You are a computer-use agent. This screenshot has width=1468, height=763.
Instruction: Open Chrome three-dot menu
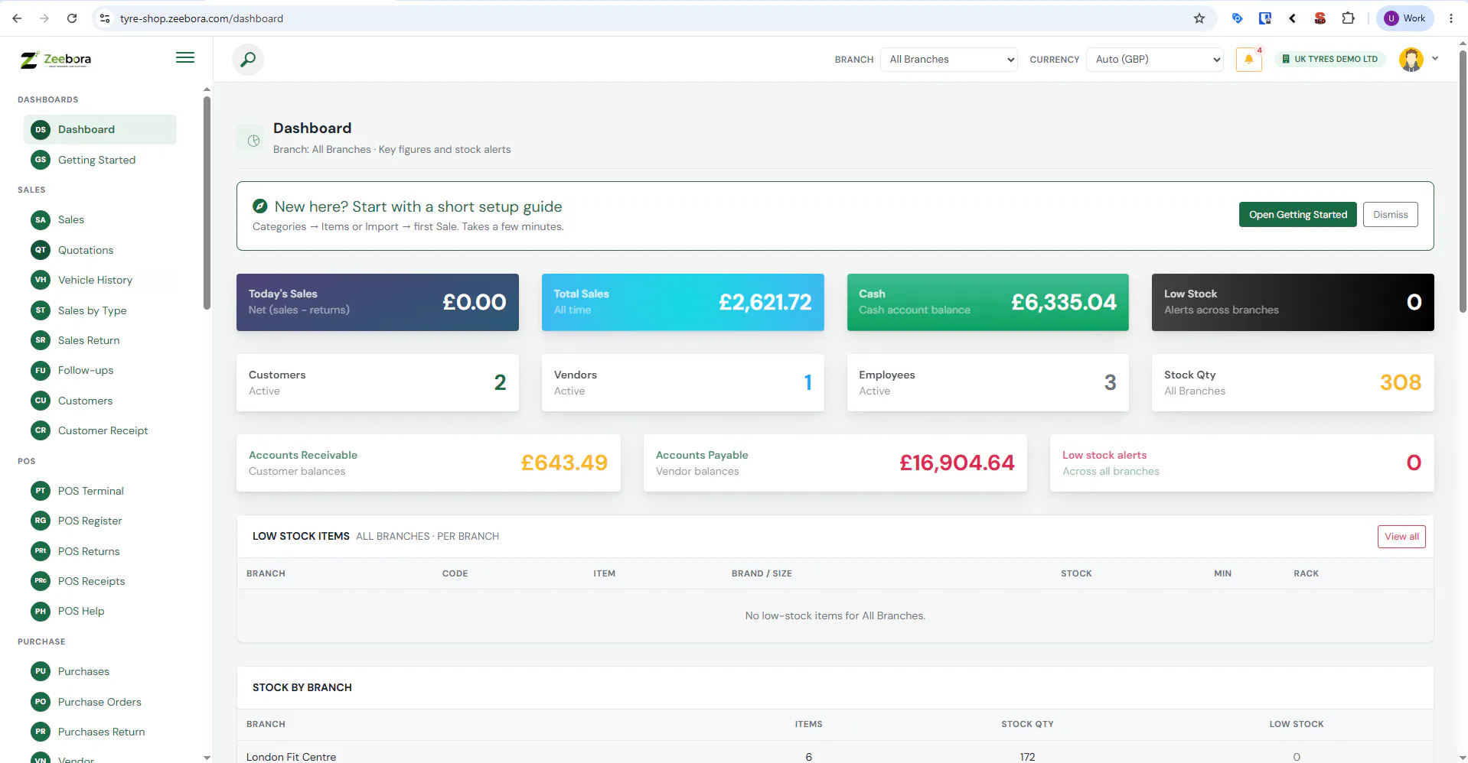pyautogui.click(x=1450, y=18)
